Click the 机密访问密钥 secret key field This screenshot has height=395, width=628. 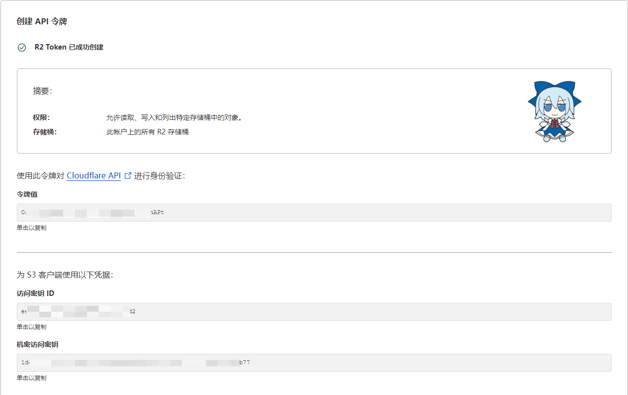[314, 363]
